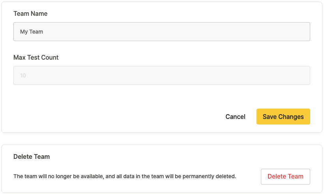324x194 pixels.
Task: Click the disabled test count box
Action: [162, 75]
